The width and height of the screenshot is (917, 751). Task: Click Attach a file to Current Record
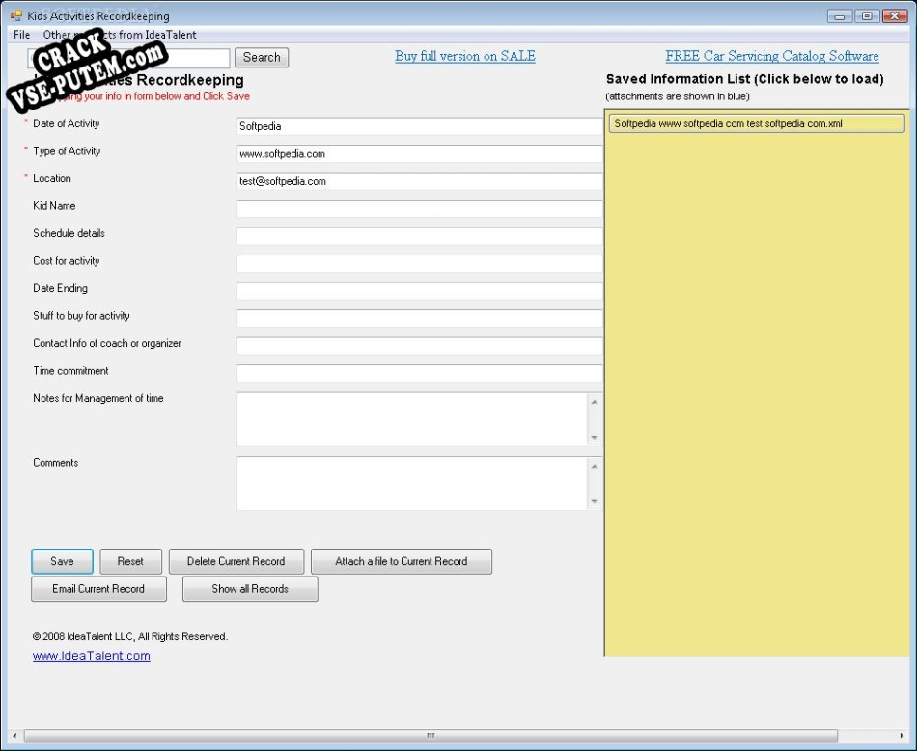pyautogui.click(x=402, y=561)
